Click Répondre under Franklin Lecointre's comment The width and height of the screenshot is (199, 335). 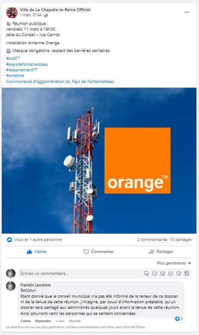tap(43, 321)
